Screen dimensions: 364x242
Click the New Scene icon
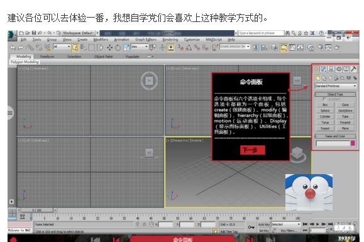pos(21,33)
